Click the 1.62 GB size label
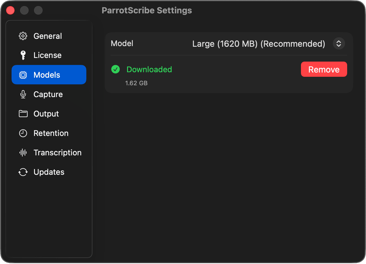The image size is (366, 264). click(x=136, y=83)
